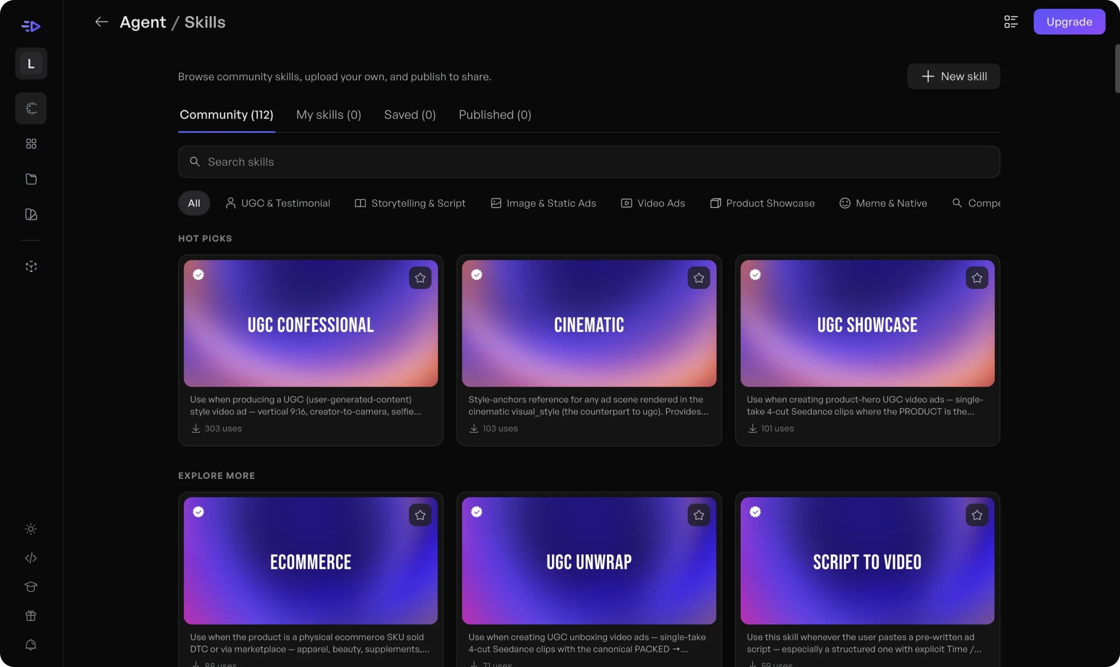
Task: Filter by Image & Static Ads
Action: (x=543, y=203)
